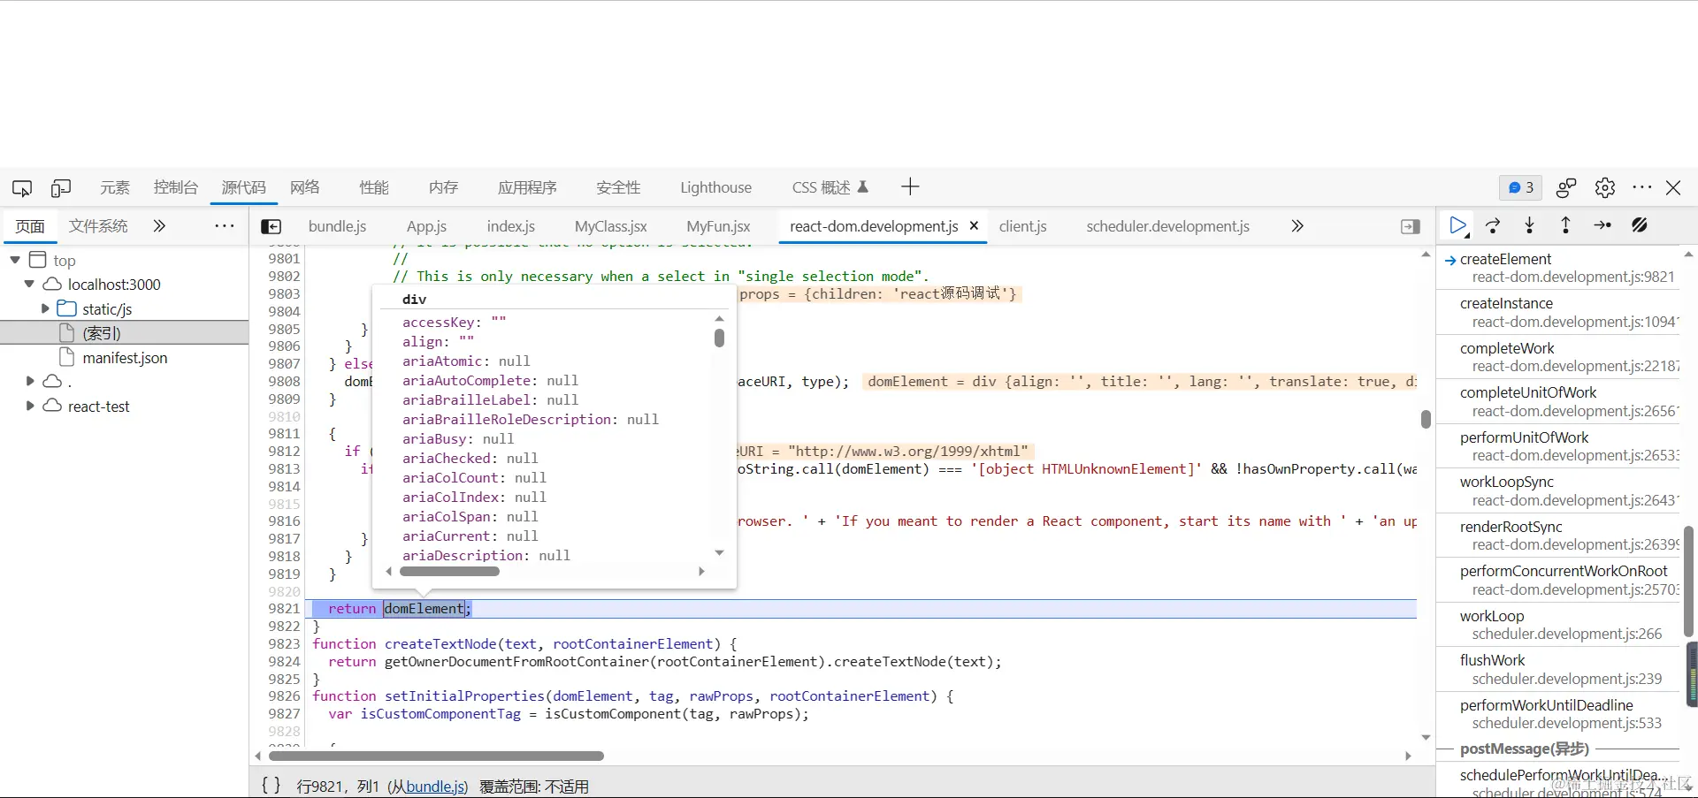Viewport: 1698px width, 798px height.
Task: Open the bundle.js source tab
Action: coord(337,226)
